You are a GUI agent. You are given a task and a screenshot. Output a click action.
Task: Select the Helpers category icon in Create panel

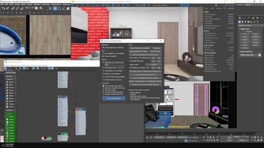(252, 22)
